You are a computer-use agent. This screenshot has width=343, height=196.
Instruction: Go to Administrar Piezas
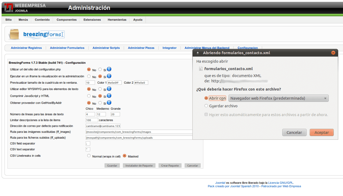pos(141,48)
